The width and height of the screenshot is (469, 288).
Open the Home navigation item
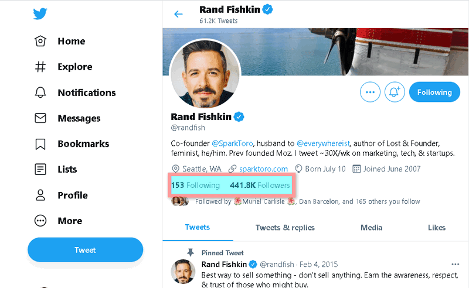click(x=70, y=41)
